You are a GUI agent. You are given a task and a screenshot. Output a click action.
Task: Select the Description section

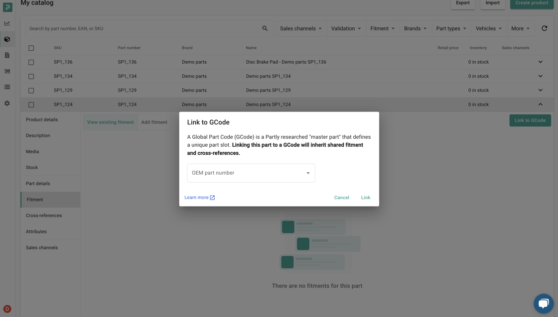tap(50, 136)
